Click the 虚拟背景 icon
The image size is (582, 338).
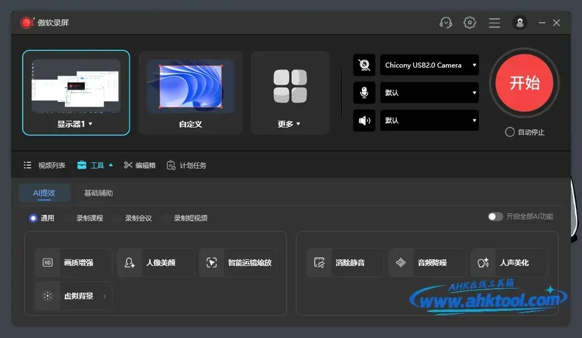[47, 296]
